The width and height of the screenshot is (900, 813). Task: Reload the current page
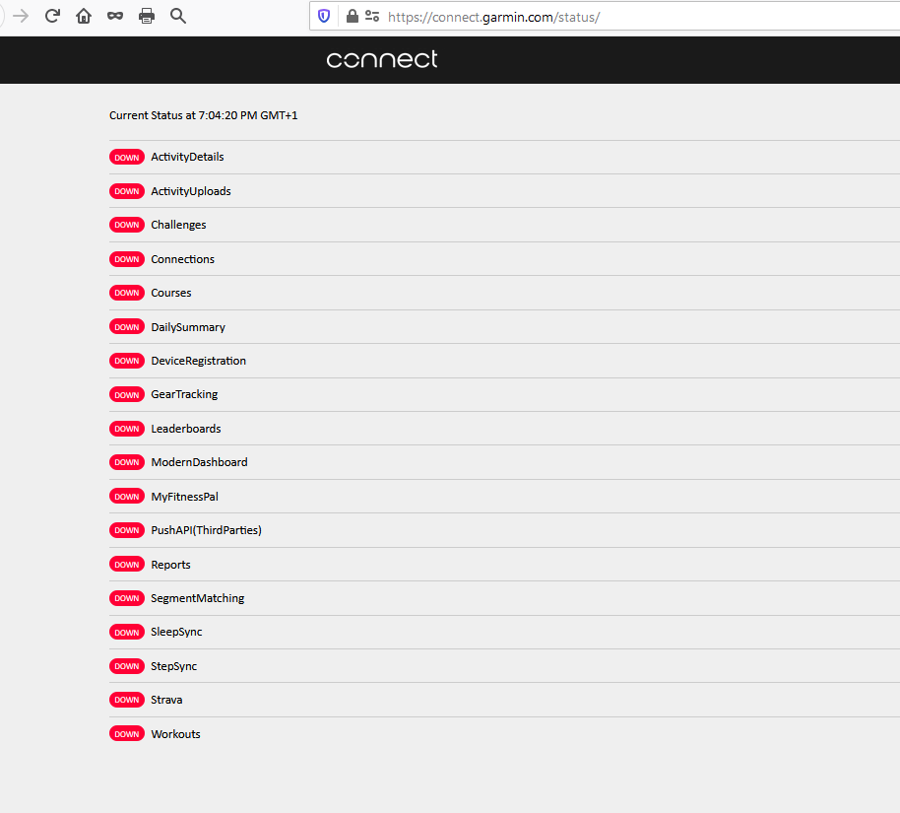click(x=52, y=16)
